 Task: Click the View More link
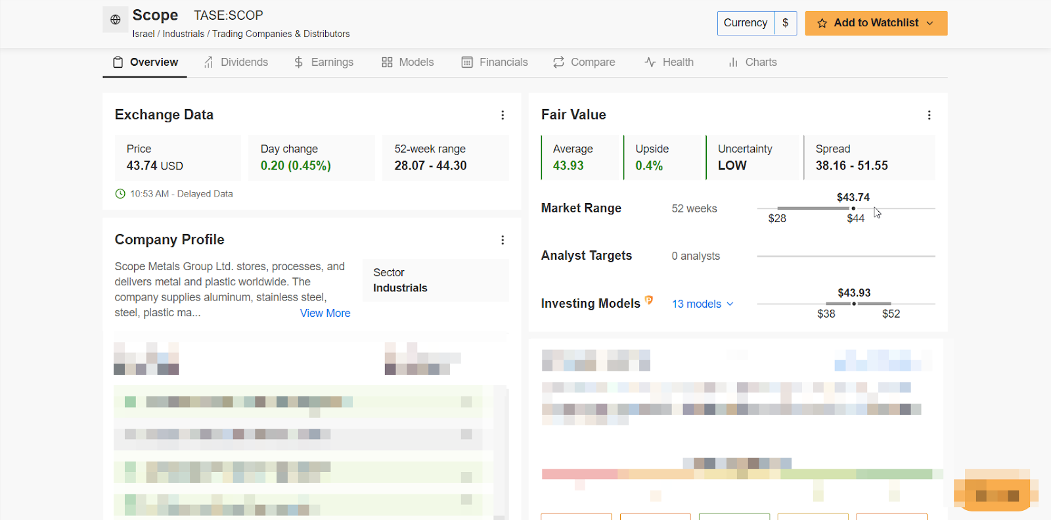pyautogui.click(x=325, y=314)
